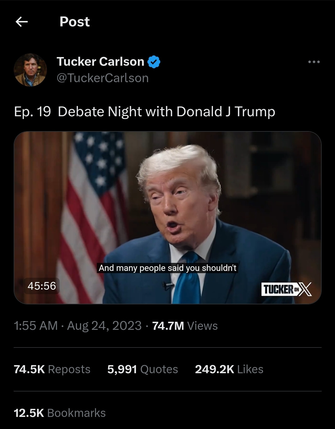Viewport: 335px width, 429px height.
Task: Show the 74.5K Reposts list
Action: [x=52, y=369]
